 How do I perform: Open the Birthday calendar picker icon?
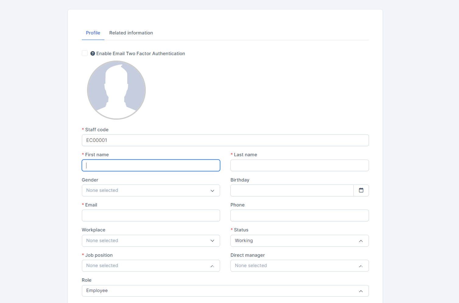pos(361,190)
